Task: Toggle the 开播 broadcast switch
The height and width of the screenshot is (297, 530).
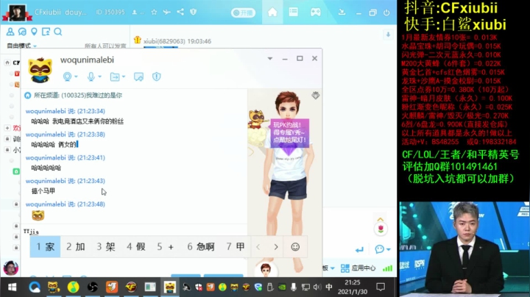Action: point(243,12)
